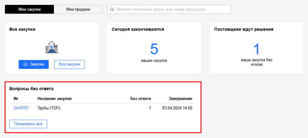308x138 pixels.
Task: Click the Все закупки card title
Action: pyautogui.click(x=22, y=29)
